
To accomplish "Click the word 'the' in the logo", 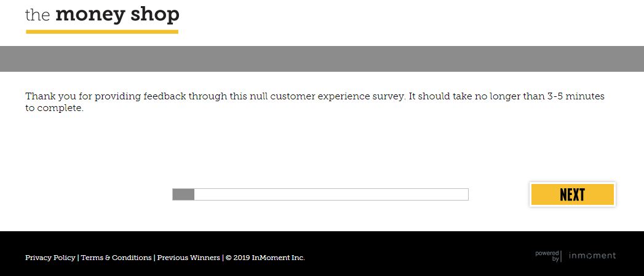I will (38, 15).
